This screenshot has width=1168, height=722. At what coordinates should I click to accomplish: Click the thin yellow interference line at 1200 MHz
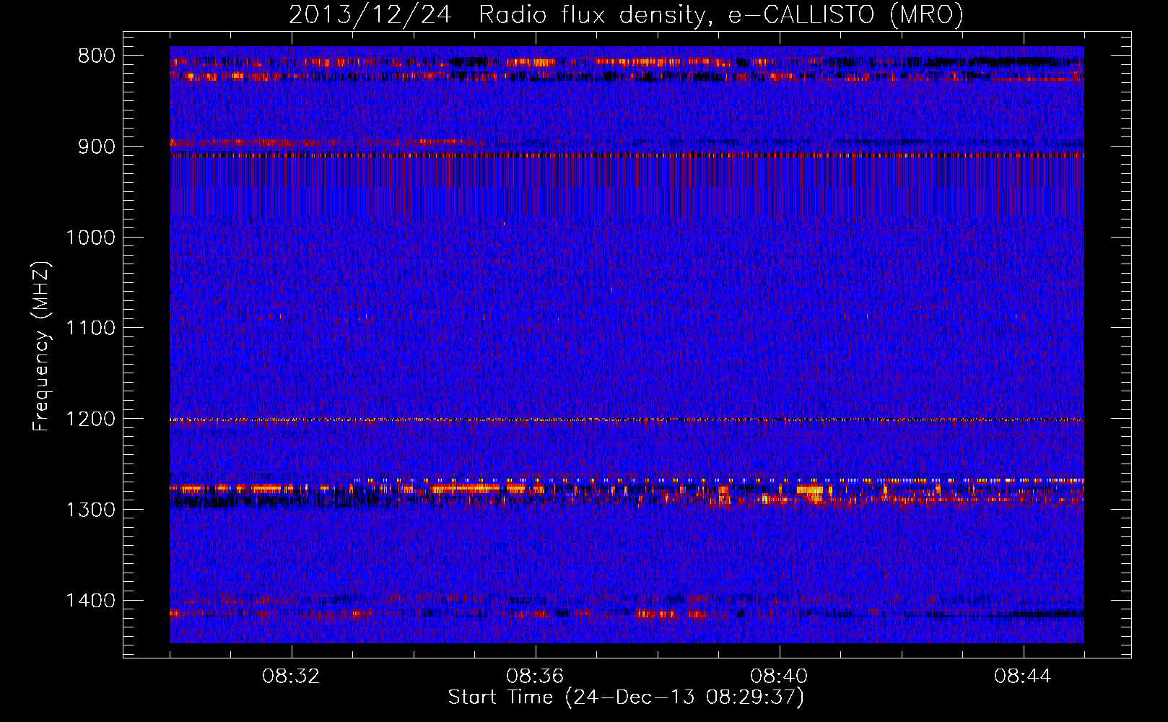pos(627,419)
